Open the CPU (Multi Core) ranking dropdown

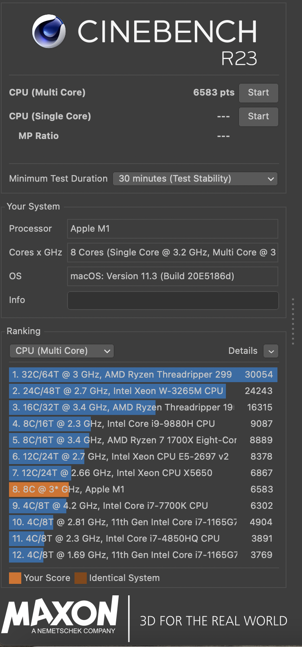(61, 351)
